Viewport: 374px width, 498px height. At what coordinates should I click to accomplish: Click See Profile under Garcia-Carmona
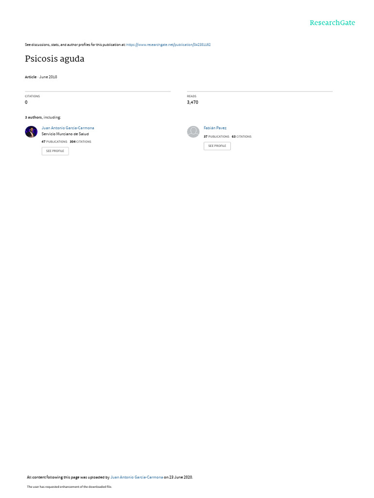coord(55,151)
